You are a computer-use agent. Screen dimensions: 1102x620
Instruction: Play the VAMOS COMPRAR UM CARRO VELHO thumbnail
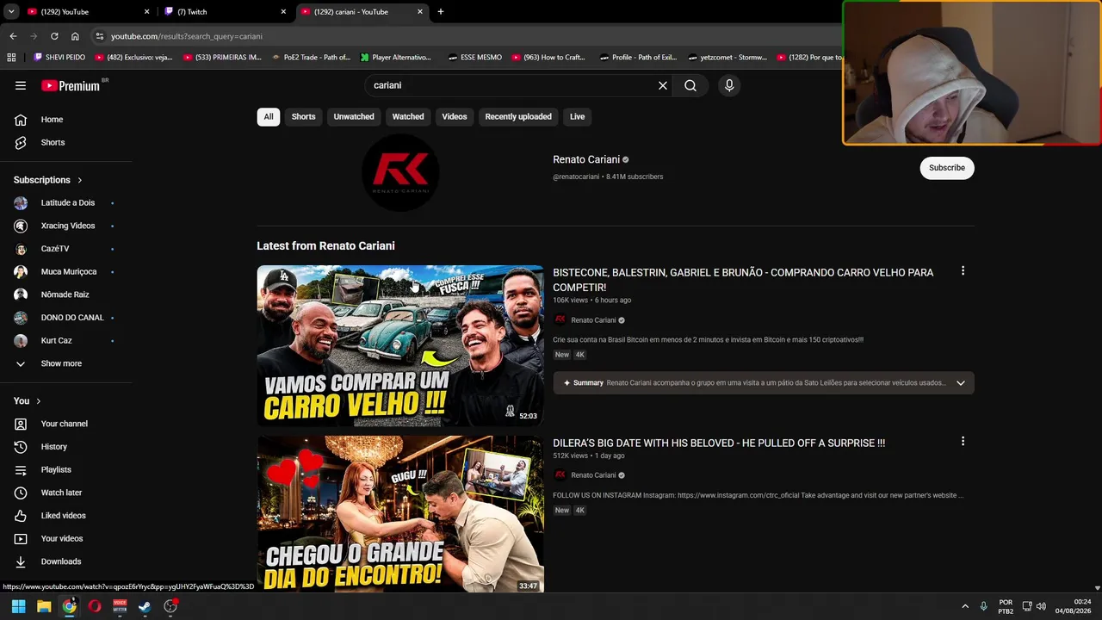(400, 345)
